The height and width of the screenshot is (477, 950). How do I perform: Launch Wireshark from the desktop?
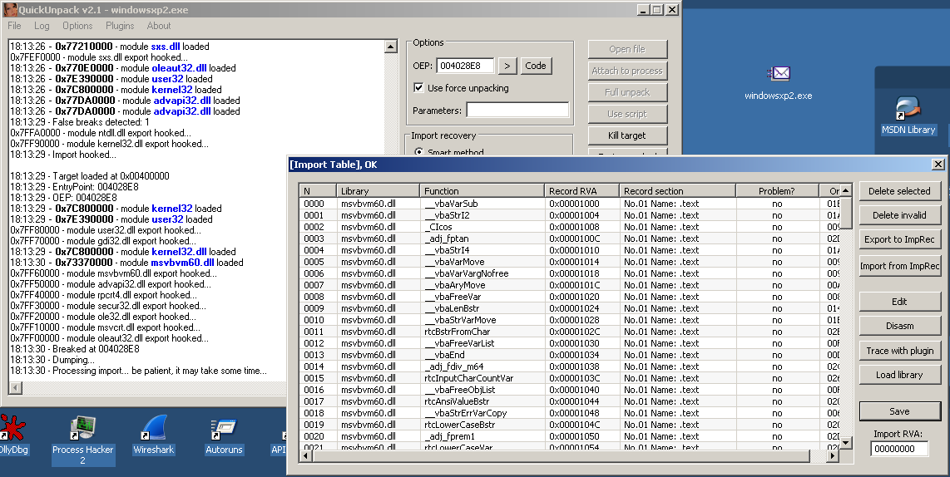coord(153,430)
